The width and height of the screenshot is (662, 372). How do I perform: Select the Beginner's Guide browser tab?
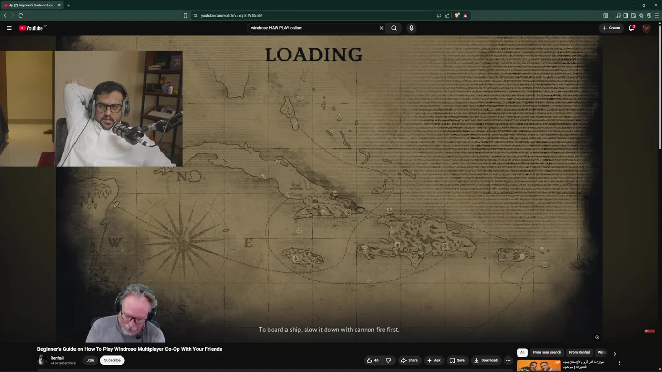tap(32, 5)
